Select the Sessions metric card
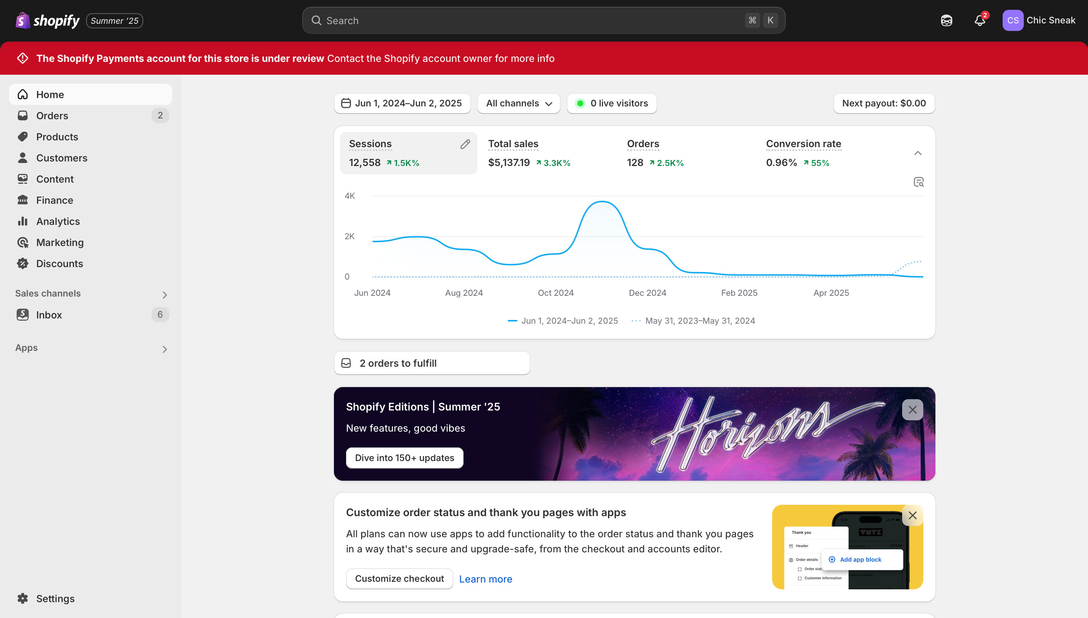 pyautogui.click(x=408, y=153)
